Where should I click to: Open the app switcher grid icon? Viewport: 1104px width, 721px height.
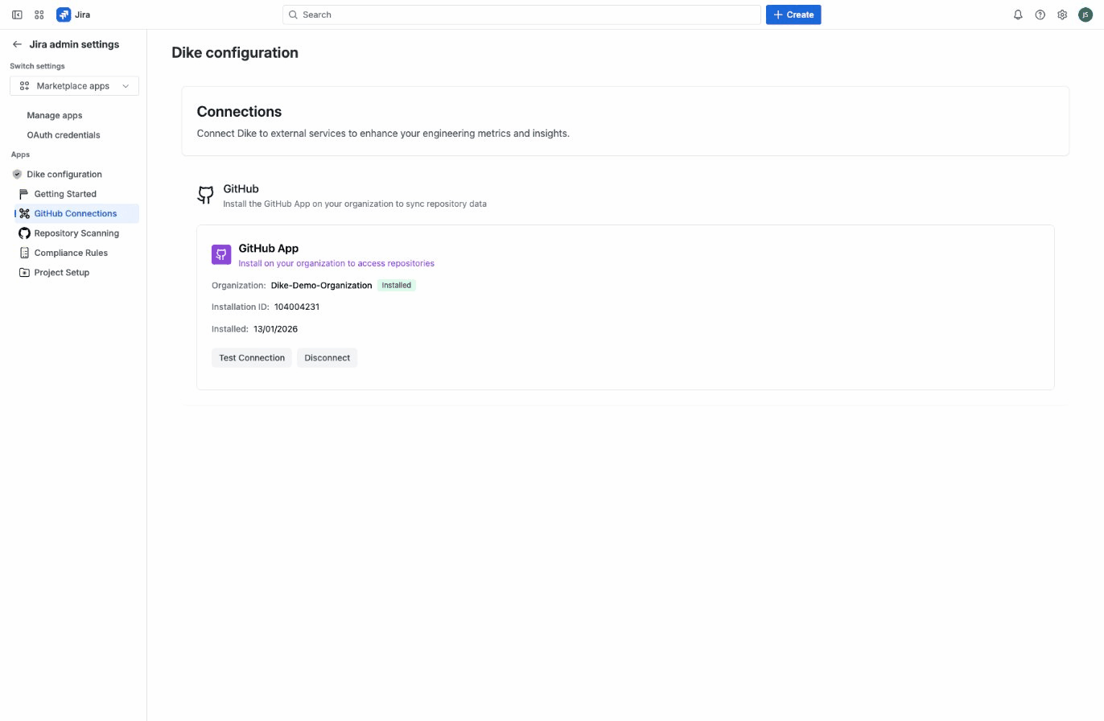tap(38, 14)
